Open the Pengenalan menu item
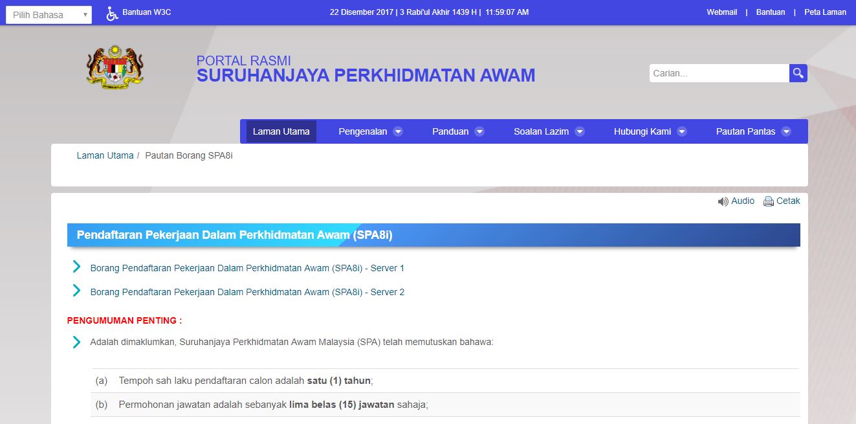This screenshot has width=856, height=424. pyautogui.click(x=363, y=131)
